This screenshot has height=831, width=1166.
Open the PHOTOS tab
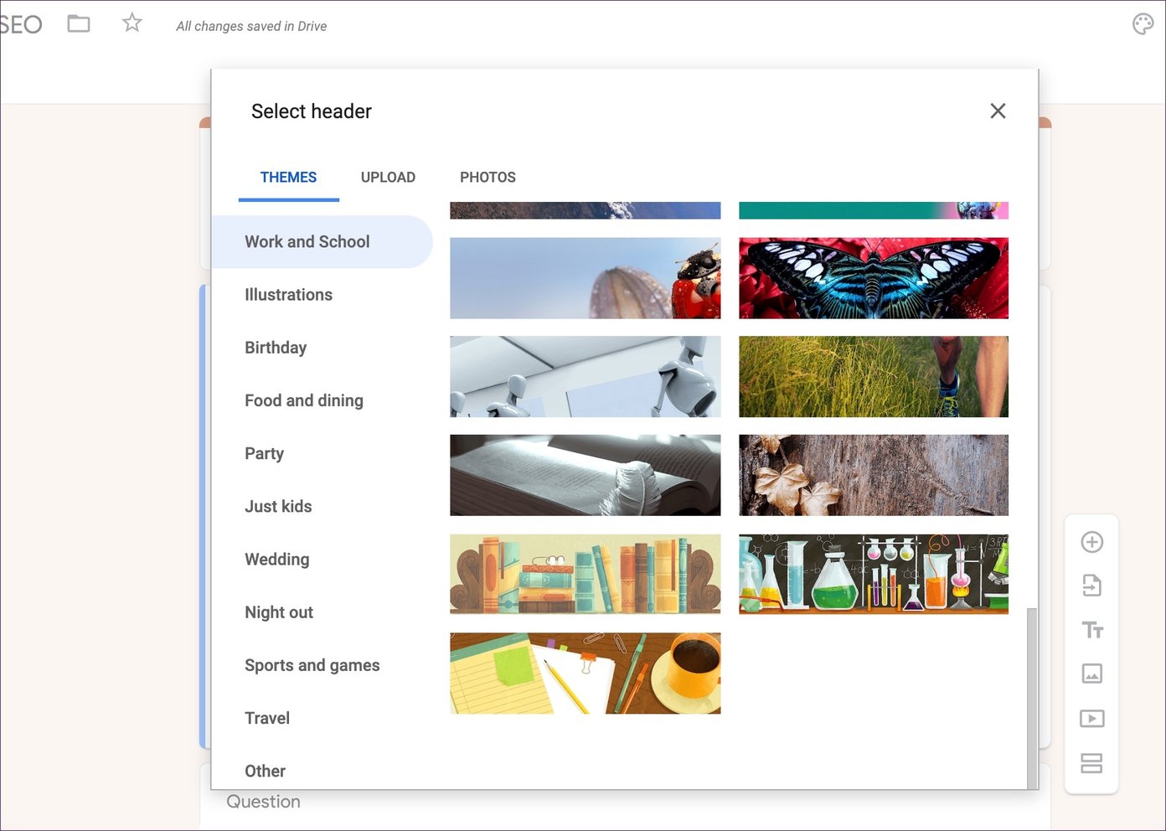pyautogui.click(x=488, y=177)
